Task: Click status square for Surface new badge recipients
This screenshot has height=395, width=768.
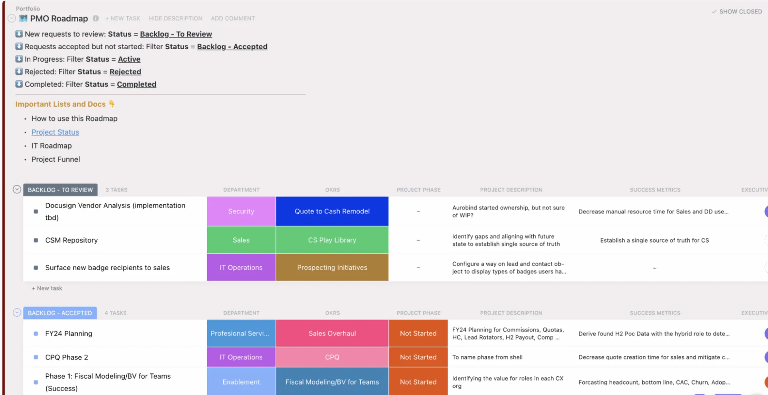Action: (x=36, y=267)
